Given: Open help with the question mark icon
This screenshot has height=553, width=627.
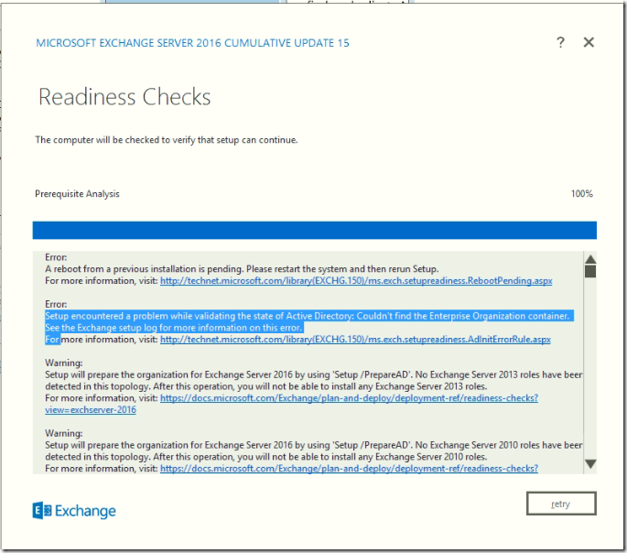Looking at the screenshot, I should 560,42.
